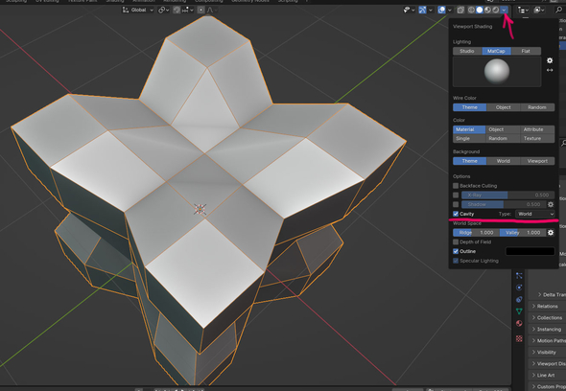Switch to Solid shading mode
This screenshot has width=566, height=391.
[480, 11]
